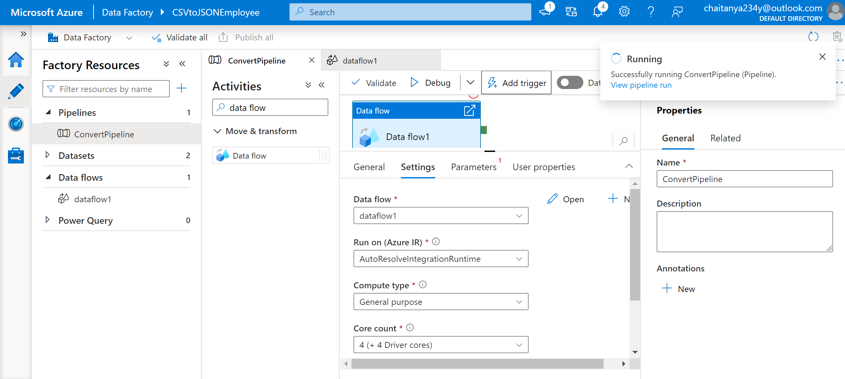The width and height of the screenshot is (845, 379).
Task: Click the Validate all button
Action: point(180,37)
